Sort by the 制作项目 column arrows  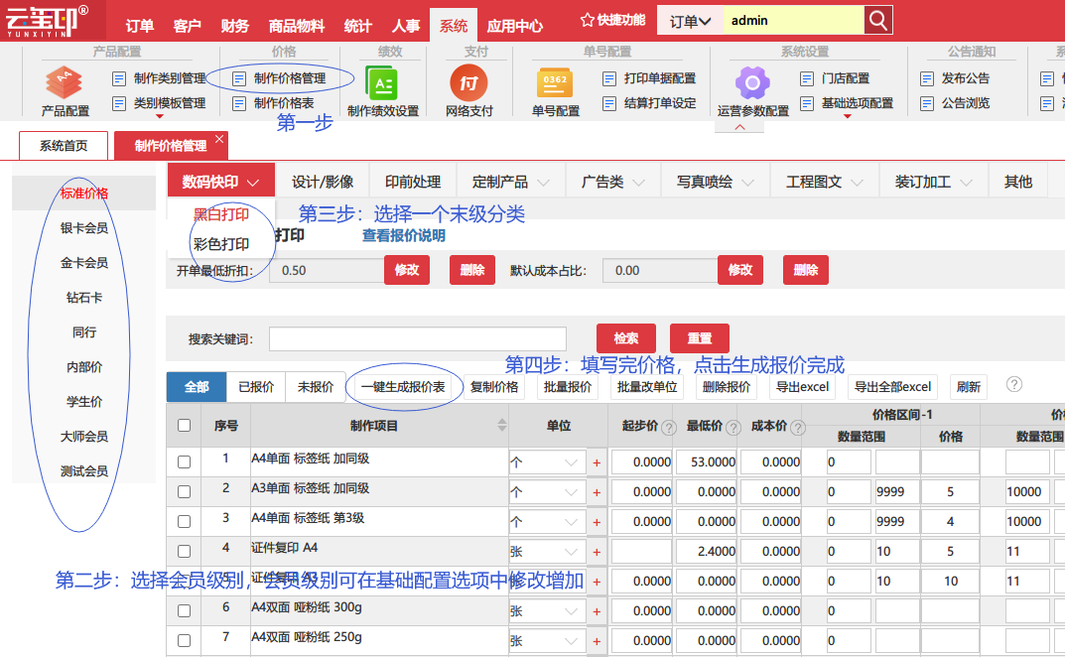pyautogui.click(x=502, y=426)
